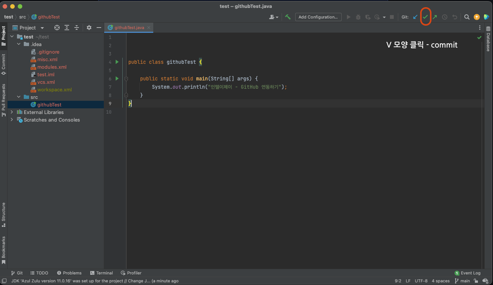Click Add Configuration button
493x285 pixels.
pos(318,17)
